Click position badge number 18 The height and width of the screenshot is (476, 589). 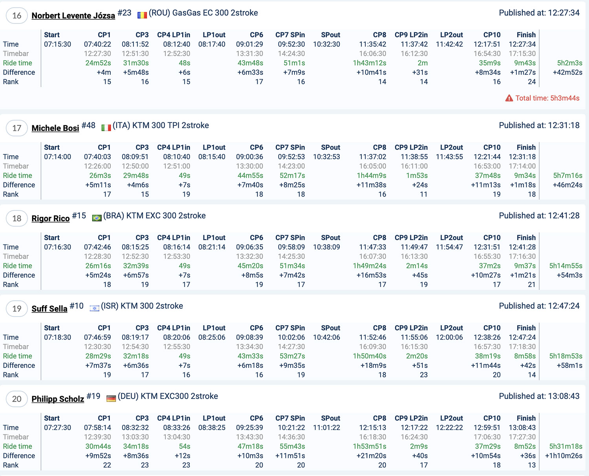(16, 219)
